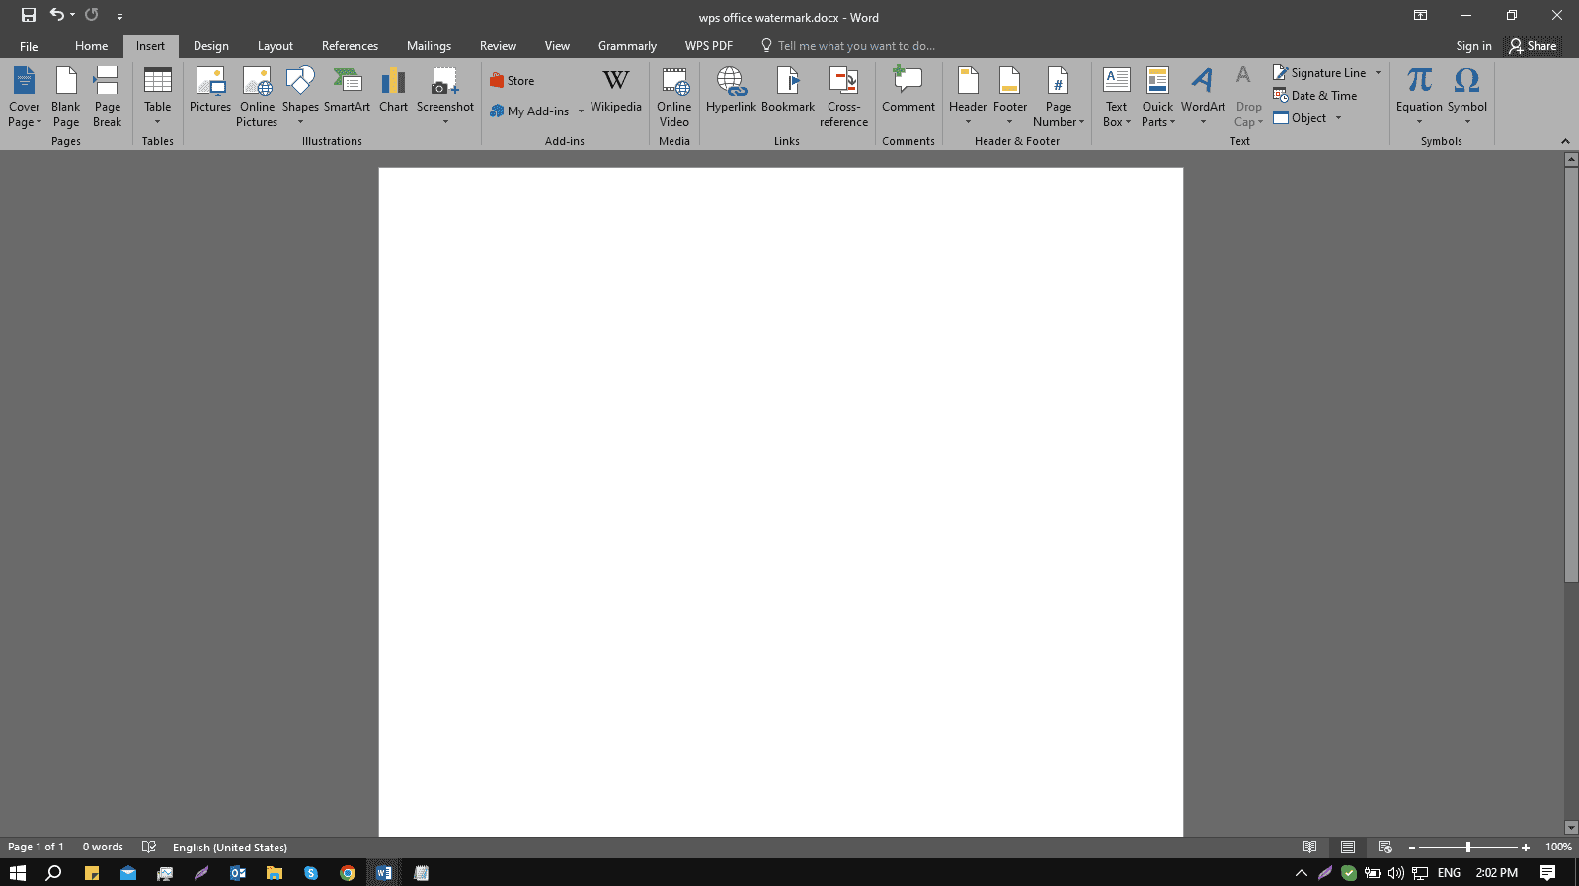This screenshot has height=886, width=1579.
Task: Insert a Symbol
Action: point(1467,97)
